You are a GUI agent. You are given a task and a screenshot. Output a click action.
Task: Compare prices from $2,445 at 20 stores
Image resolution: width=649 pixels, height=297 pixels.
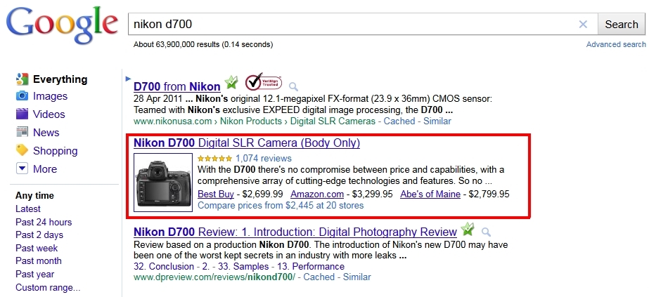pyautogui.click(x=281, y=205)
